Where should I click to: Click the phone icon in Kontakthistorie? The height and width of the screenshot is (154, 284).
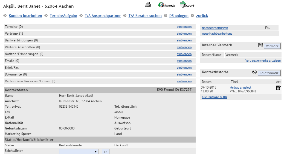(x=254, y=72)
